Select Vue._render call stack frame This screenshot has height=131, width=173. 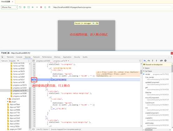click(x=157, y=78)
